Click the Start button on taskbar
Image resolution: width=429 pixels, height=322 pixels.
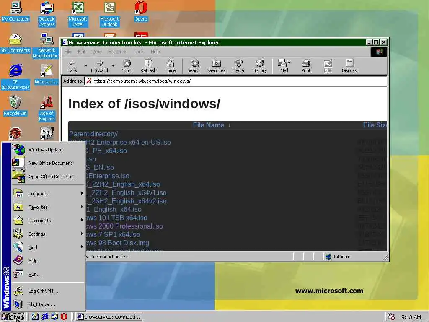pyautogui.click(x=13, y=317)
